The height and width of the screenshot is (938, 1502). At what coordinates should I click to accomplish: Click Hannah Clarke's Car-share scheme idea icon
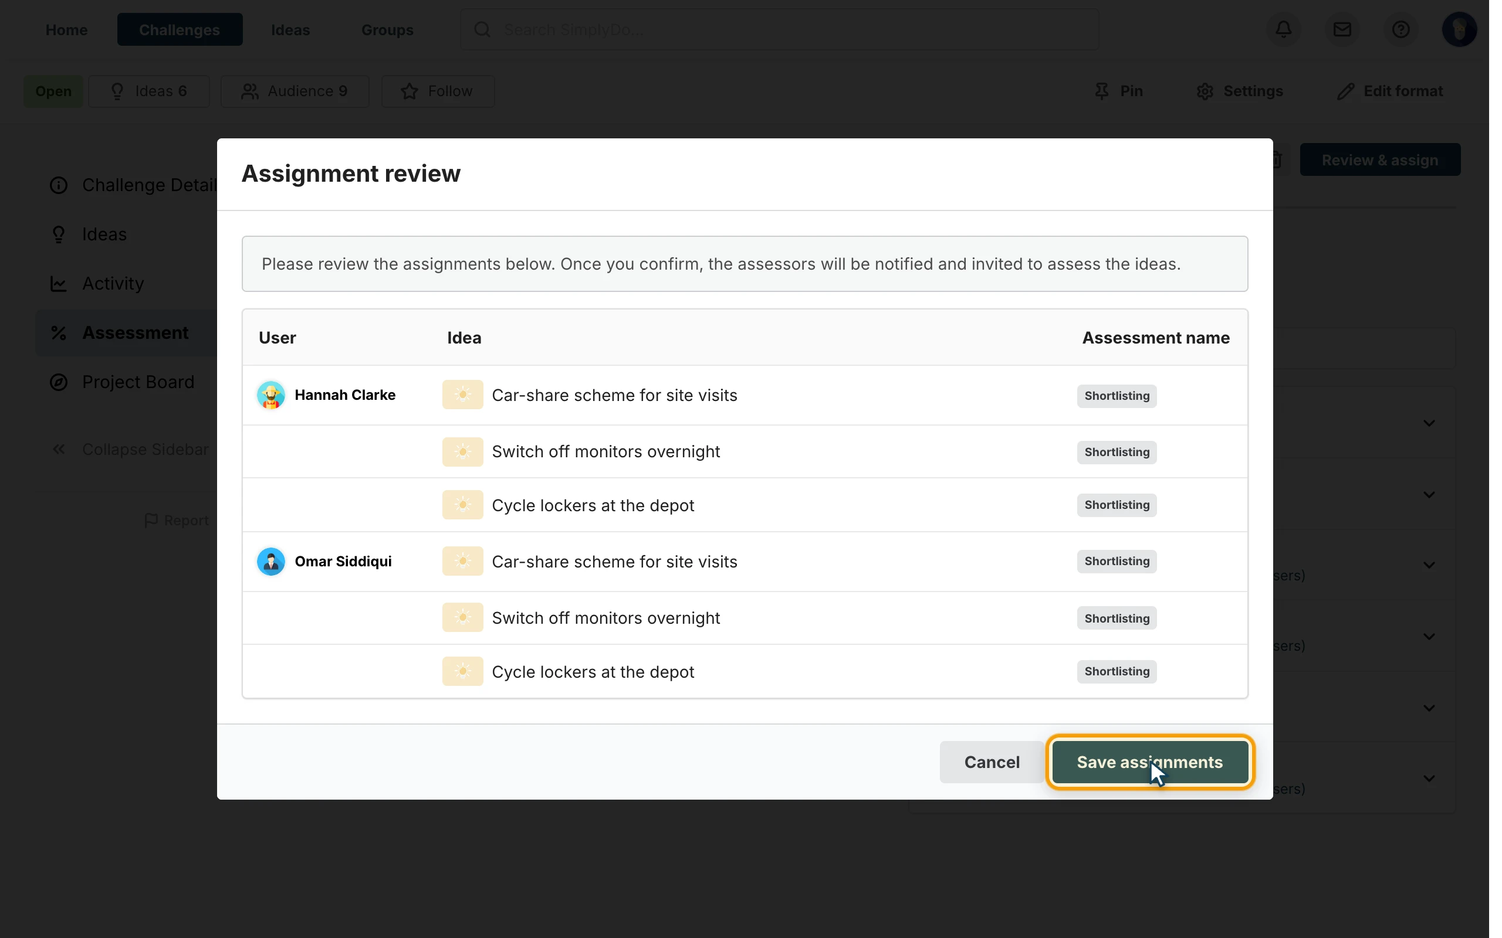tap(462, 395)
